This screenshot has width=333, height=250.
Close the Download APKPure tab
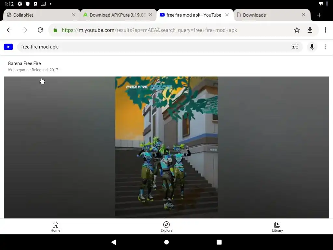(x=150, y=15)
